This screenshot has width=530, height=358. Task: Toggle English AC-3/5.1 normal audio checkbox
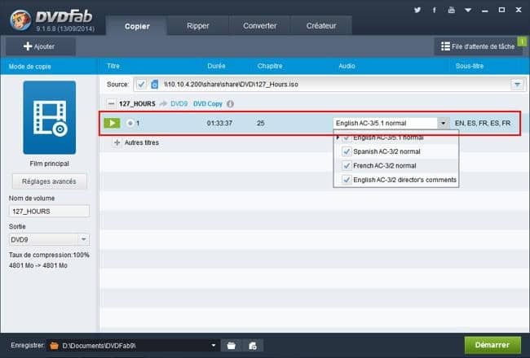[347, 138]
